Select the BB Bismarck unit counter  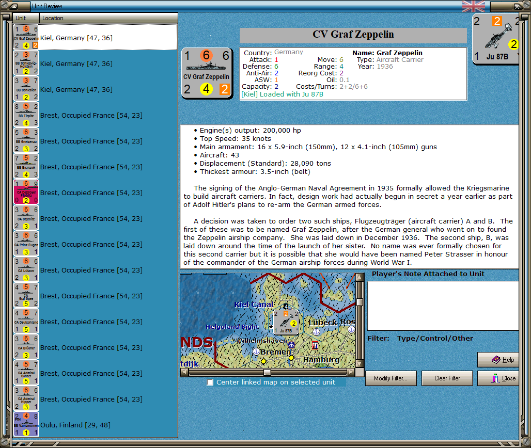pyautogui.click(x=26, y=167)
